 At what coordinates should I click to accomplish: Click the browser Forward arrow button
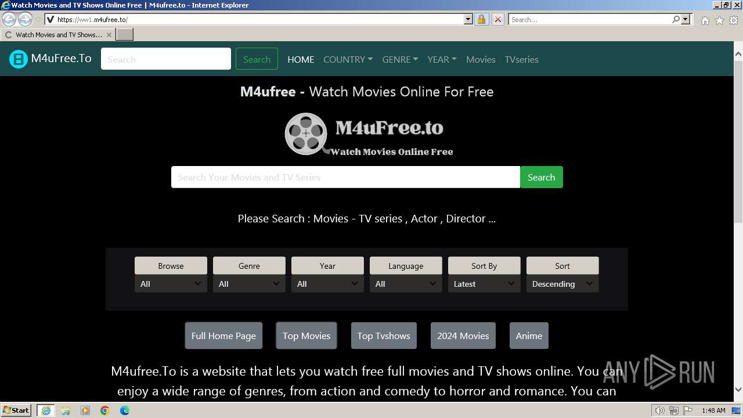[x=25, y=20]
